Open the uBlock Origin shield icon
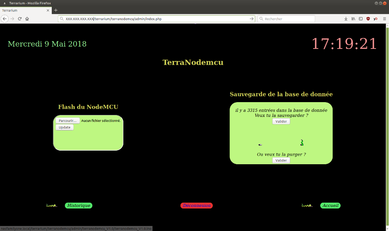This screenshot has height=231, width=389. pyautogui.click(x=368, y=19)
